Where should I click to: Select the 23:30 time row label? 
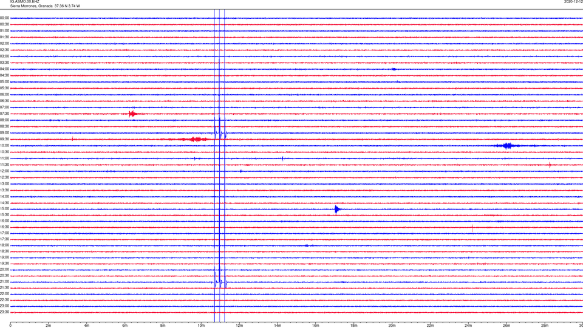point(4,312)
